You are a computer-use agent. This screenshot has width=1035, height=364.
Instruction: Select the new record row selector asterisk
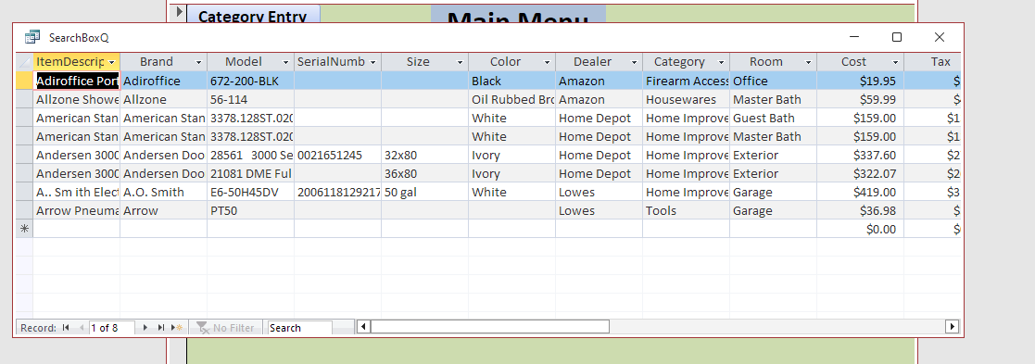24,229
